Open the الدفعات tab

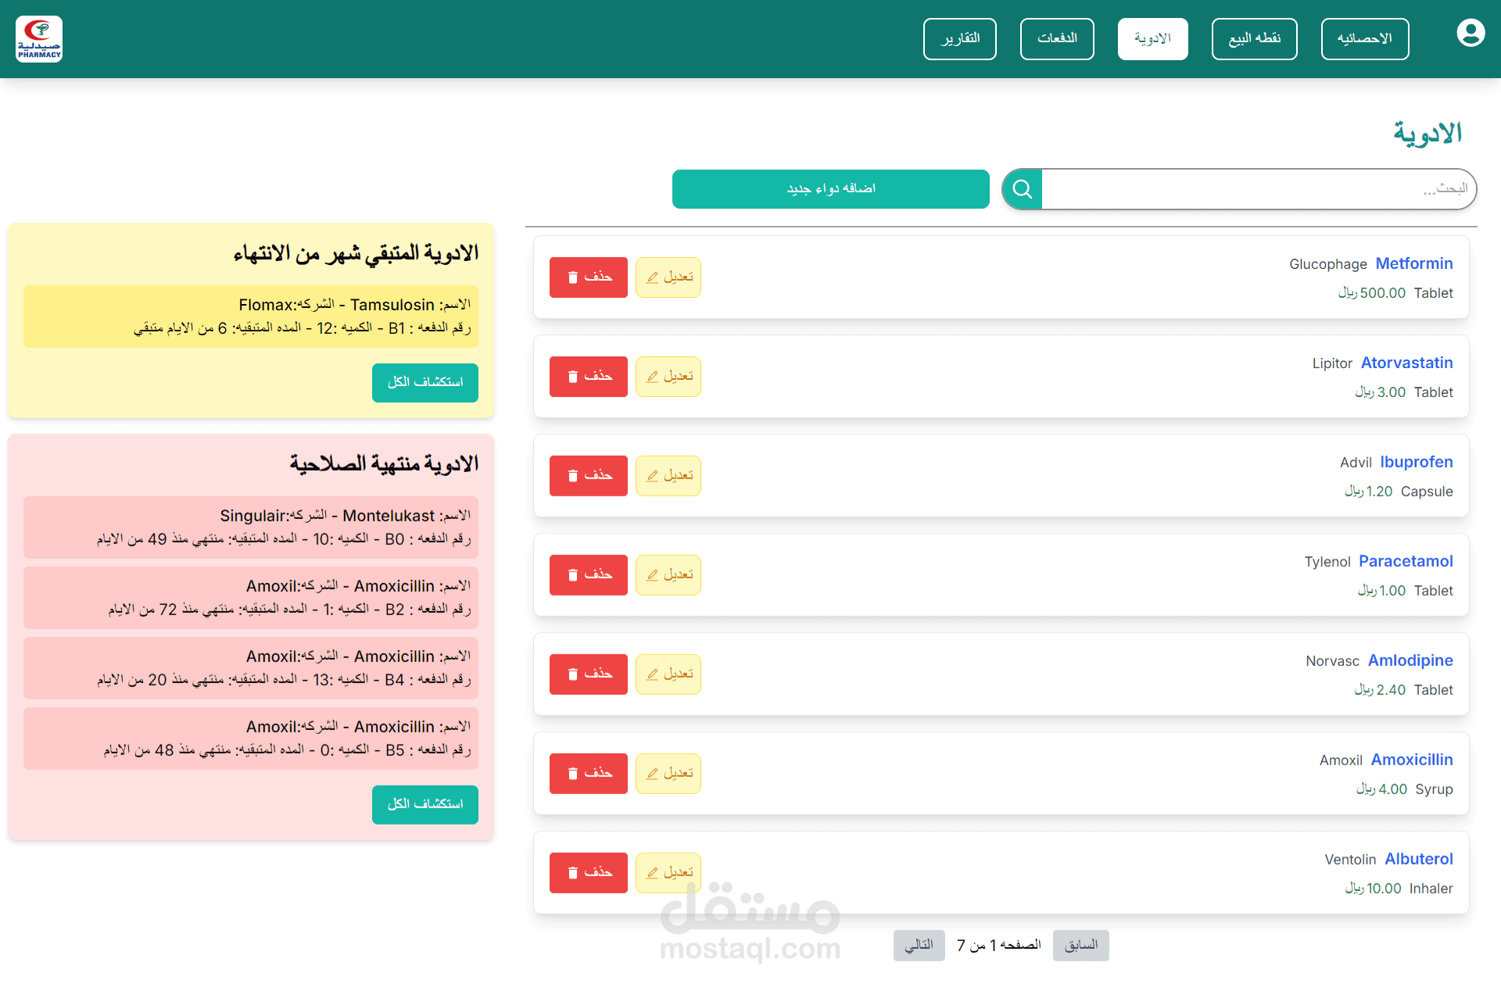(1057, 39)
